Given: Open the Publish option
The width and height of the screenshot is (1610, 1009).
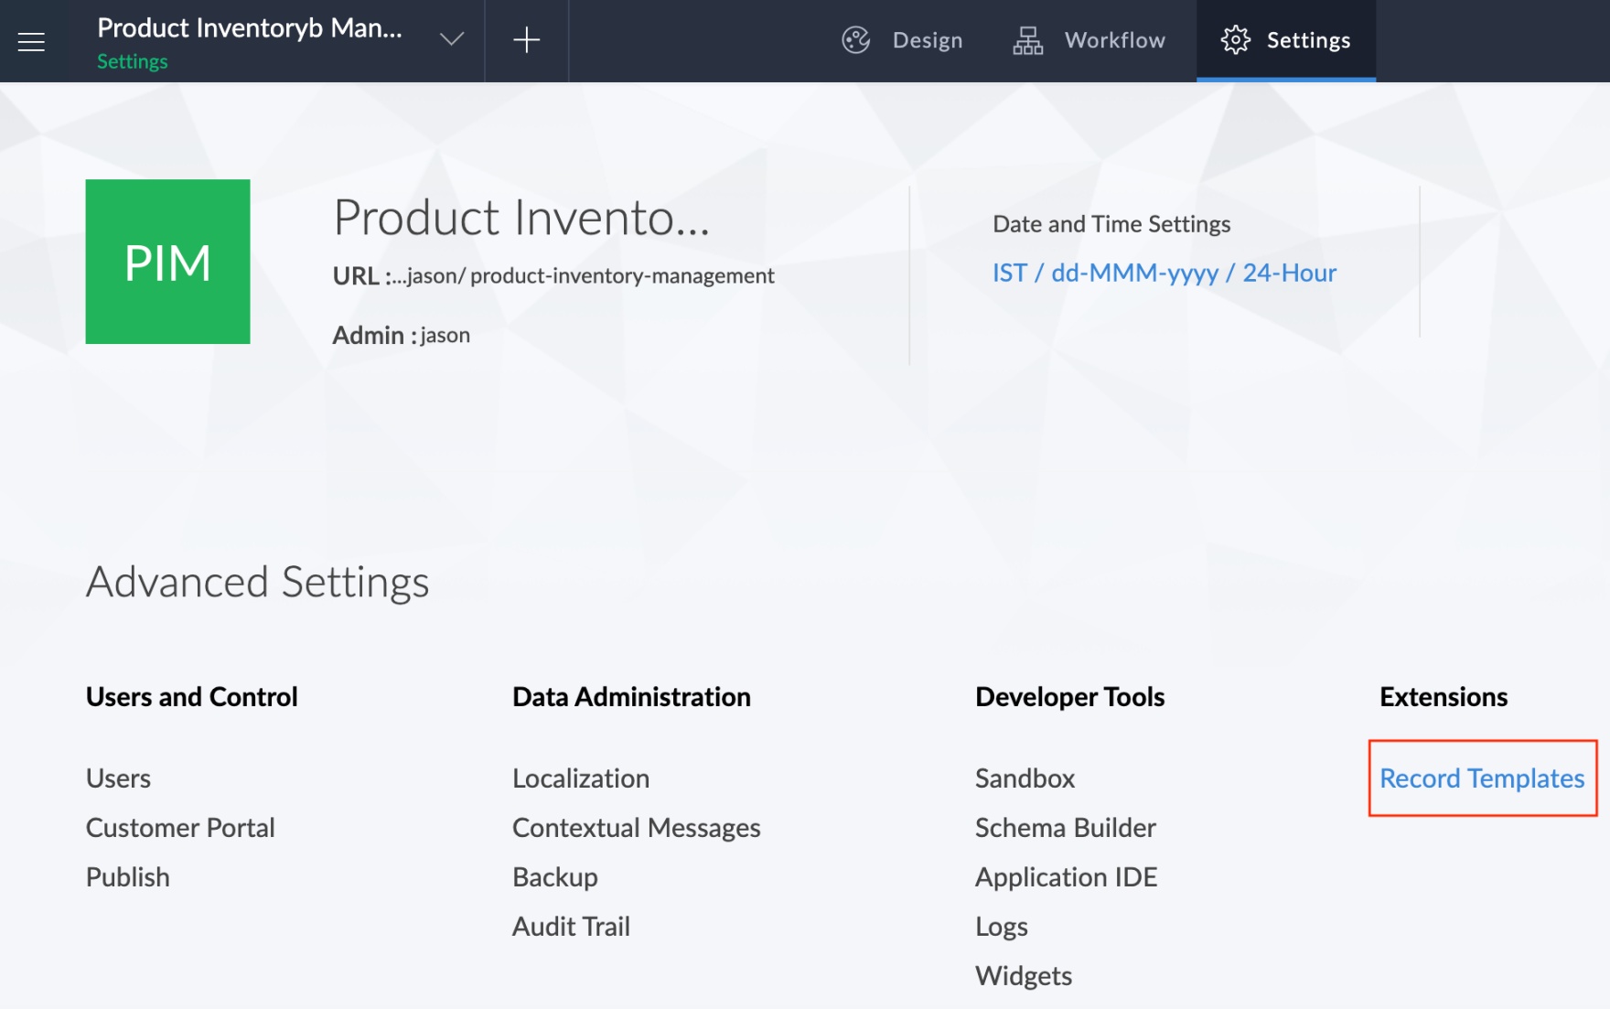Looking at the screenshot, I should [127, 876].
